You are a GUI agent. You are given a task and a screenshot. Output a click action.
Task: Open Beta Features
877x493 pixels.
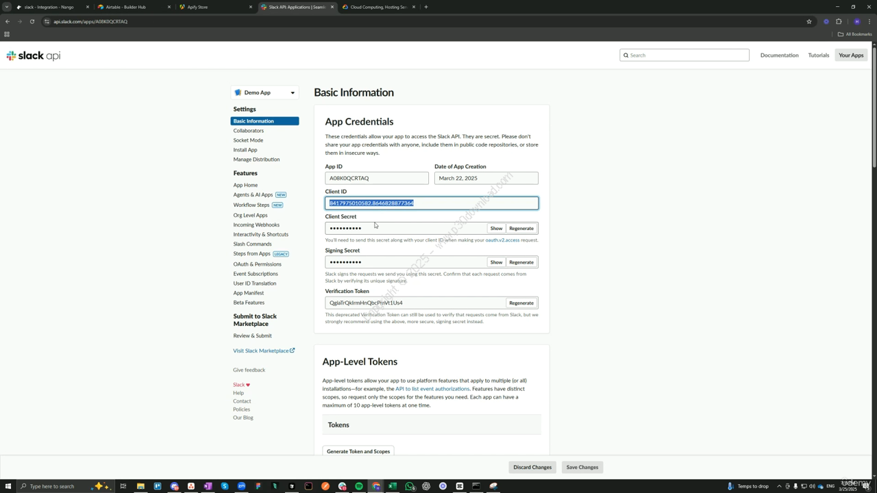coord(249,303)
